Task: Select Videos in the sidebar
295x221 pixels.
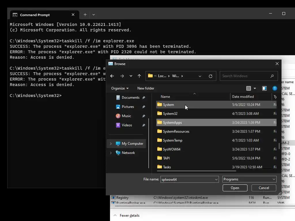Action: click(x=127, y=125)
